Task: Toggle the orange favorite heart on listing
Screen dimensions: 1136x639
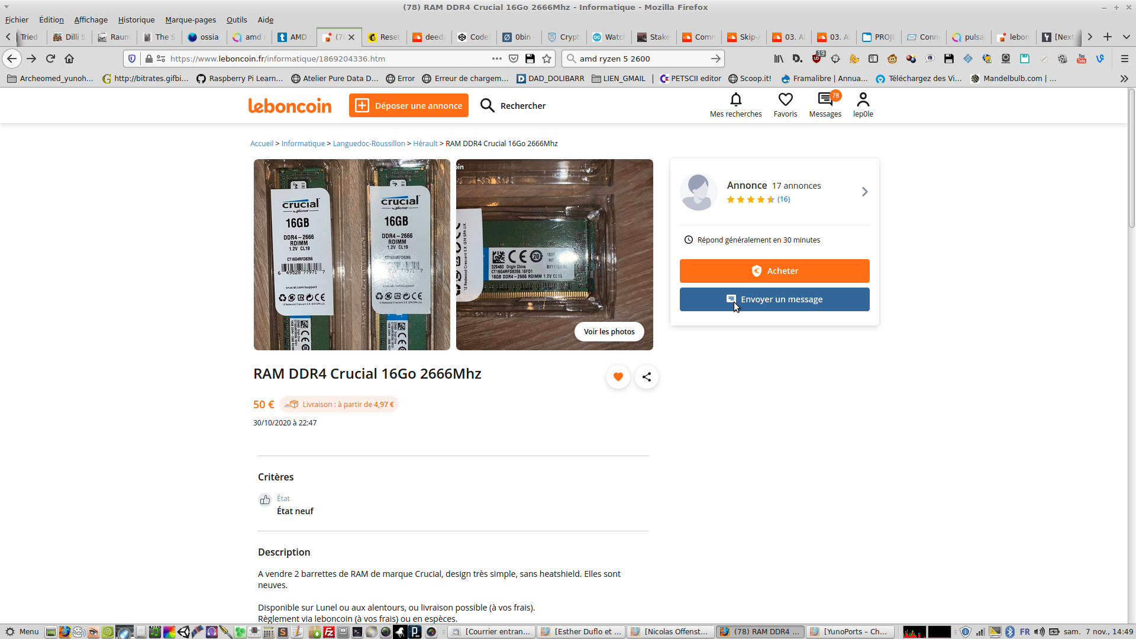Action: [x=618, y=377]
